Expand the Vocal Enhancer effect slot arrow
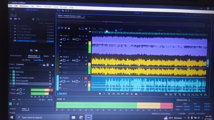 [x=50, y=83]
